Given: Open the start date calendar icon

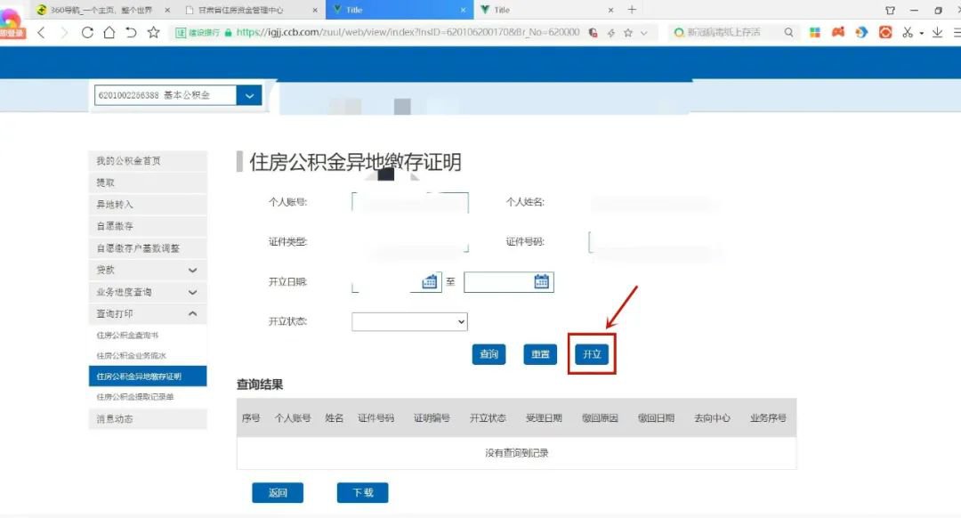Looking at the screenshot, I should click(430, 281).
